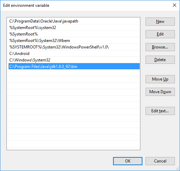Move the selected entry down

[x=160, y=92]
